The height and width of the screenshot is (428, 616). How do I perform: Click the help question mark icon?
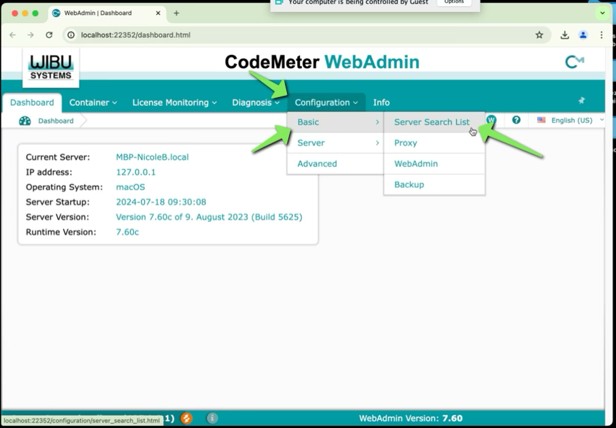coord(516,120)
